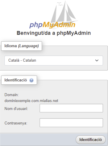Click the chevron arrow of language selector
Viewport: 108px width, 146px height.
pyautogui.click(x=97, y=60)
